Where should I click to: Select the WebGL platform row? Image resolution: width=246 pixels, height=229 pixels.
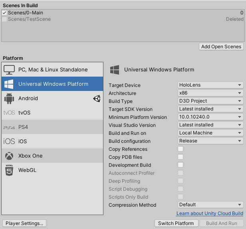[x=52, y=170]
